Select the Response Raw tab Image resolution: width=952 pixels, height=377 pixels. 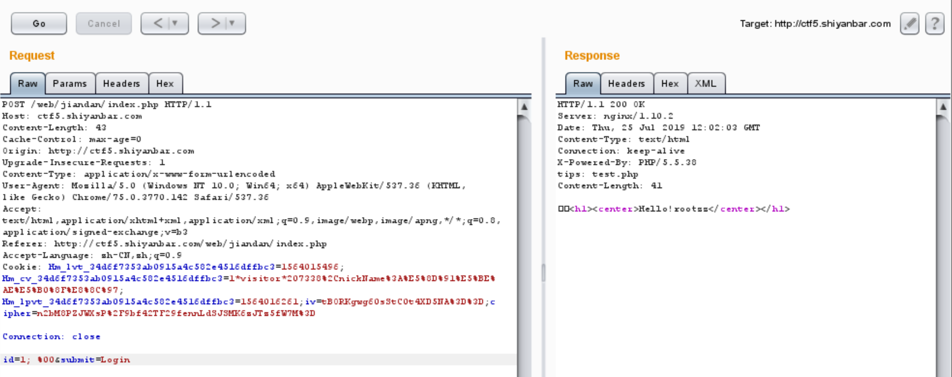(x=583, y=84)
